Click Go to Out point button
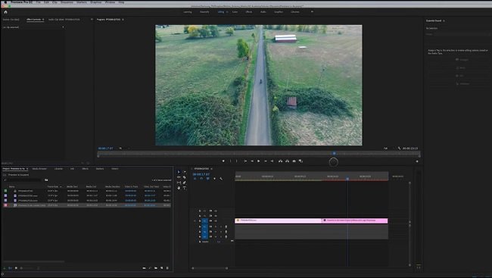This screenshot has width=492, height=278. coord(272,161)
